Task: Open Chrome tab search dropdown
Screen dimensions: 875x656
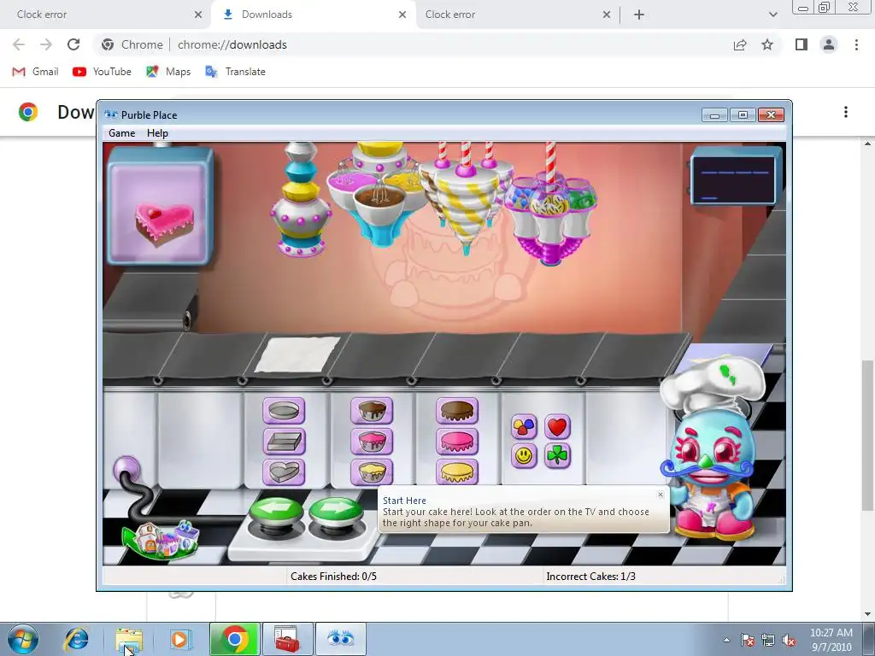Action: (x=772, y=15)
